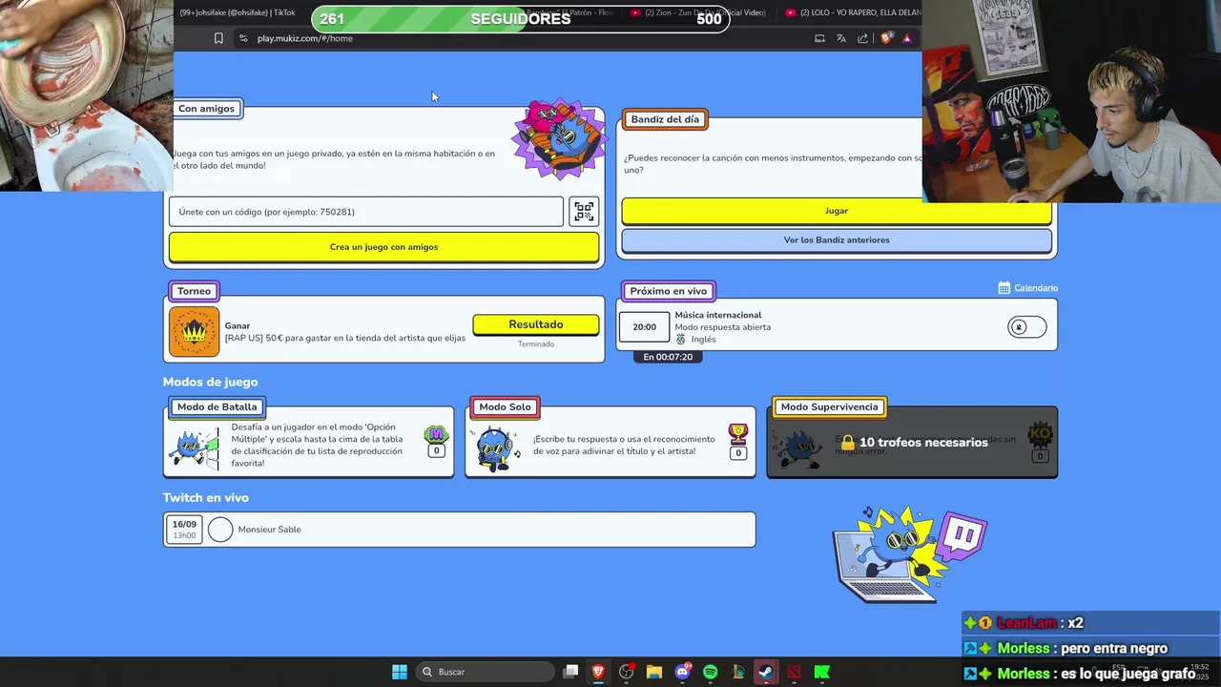This screenshot has height=687, width=1221.
Task: Open the Brave Shields lion icon
Action: tap(886, 38)
